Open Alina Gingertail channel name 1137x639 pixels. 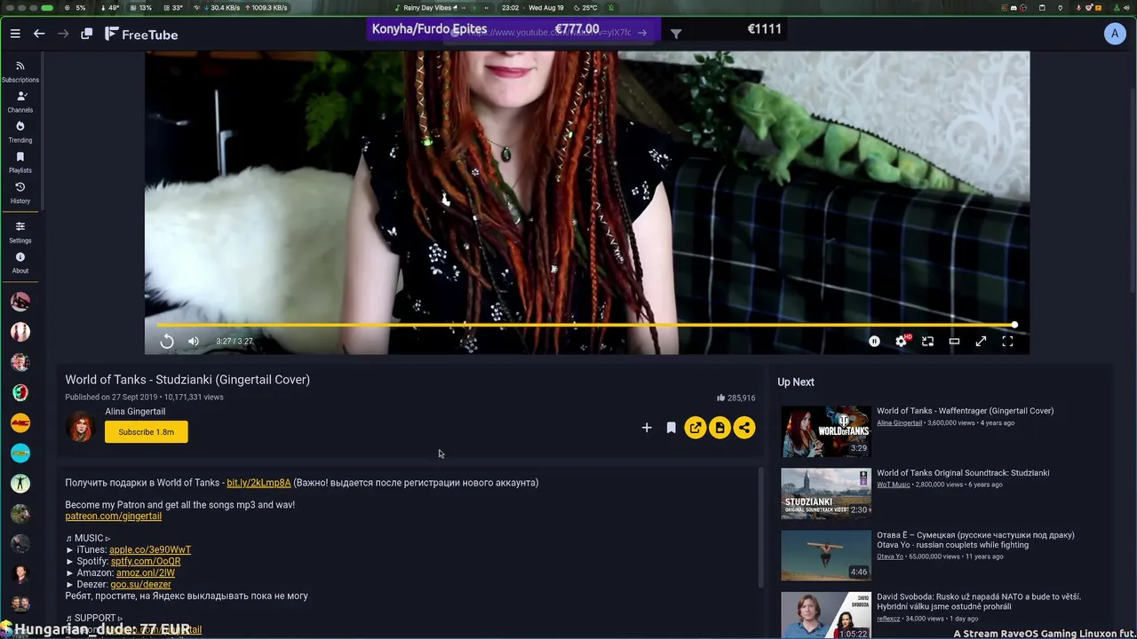point(135,412)
